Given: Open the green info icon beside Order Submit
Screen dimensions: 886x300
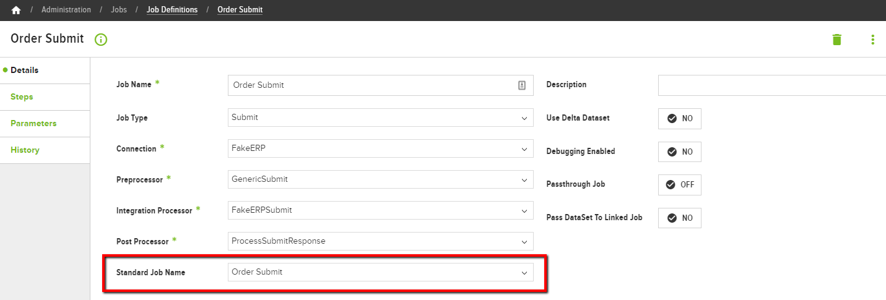Looking at the screenshot, I should 101,40.
